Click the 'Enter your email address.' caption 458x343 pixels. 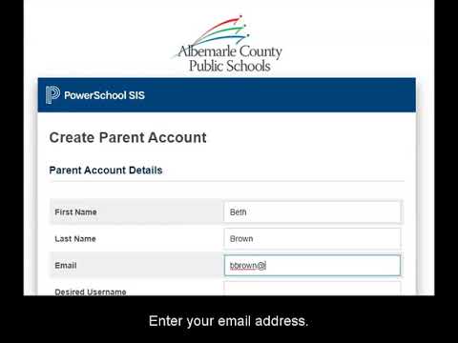[228, 321]
